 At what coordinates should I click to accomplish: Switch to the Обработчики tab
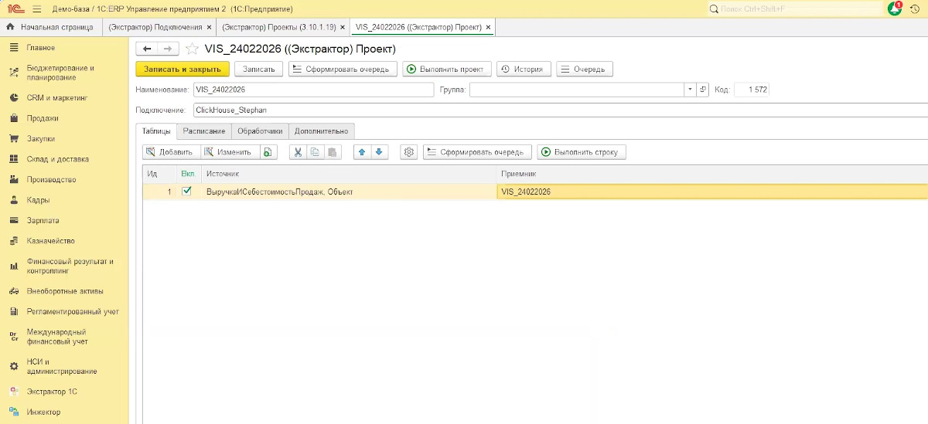pyautogui.click(x=260, y=131)
